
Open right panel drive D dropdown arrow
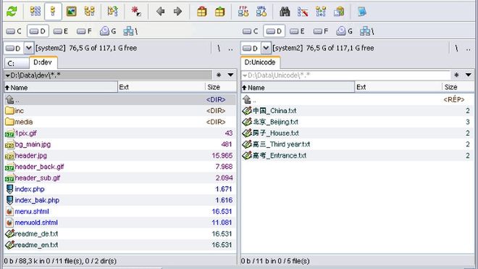[266, 48]
